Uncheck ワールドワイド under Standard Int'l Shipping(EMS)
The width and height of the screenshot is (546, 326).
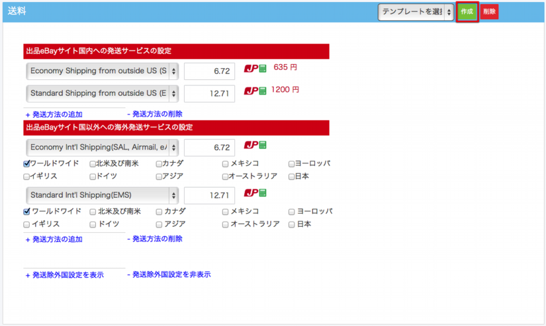(26, 212)
